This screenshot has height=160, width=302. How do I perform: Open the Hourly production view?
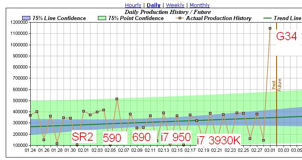(133, 5)
